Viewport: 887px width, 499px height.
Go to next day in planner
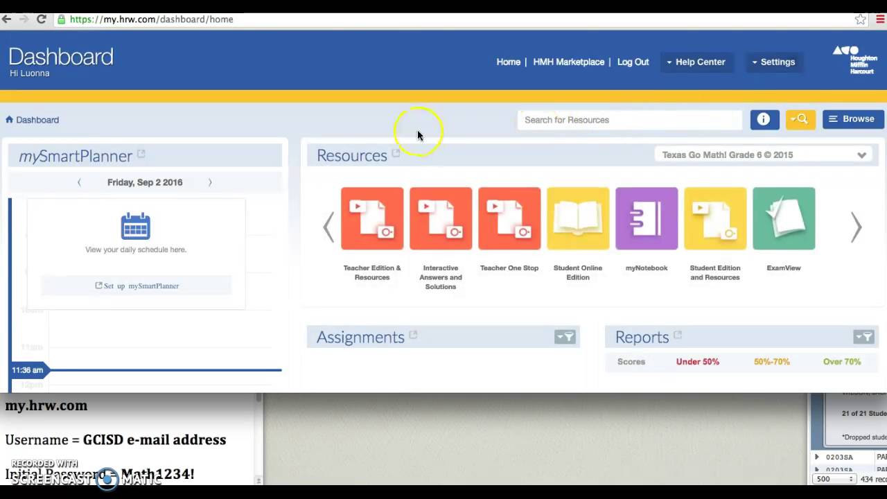point(210,182)
